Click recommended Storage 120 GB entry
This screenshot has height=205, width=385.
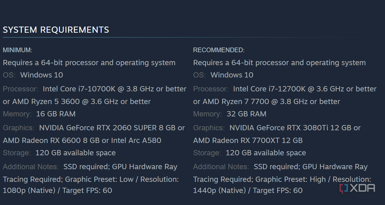tap(266, 153)
